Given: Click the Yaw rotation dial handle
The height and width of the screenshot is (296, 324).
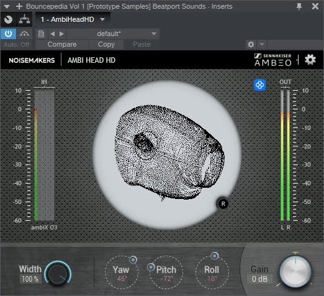Looking at the screenshot, I should [x=133, y=259].
